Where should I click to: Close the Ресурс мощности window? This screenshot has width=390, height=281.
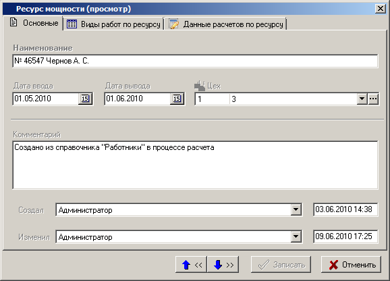381,9
